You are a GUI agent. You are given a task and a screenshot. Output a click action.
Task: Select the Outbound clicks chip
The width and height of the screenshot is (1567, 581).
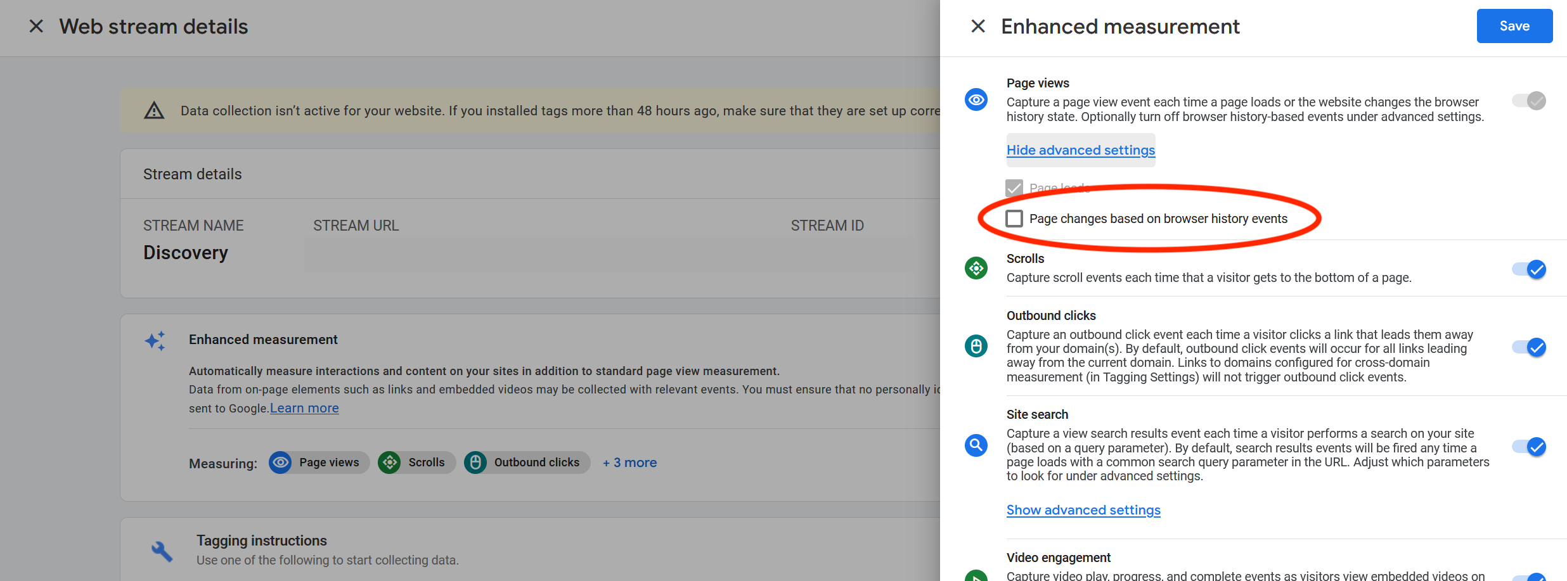click(526, 463)
